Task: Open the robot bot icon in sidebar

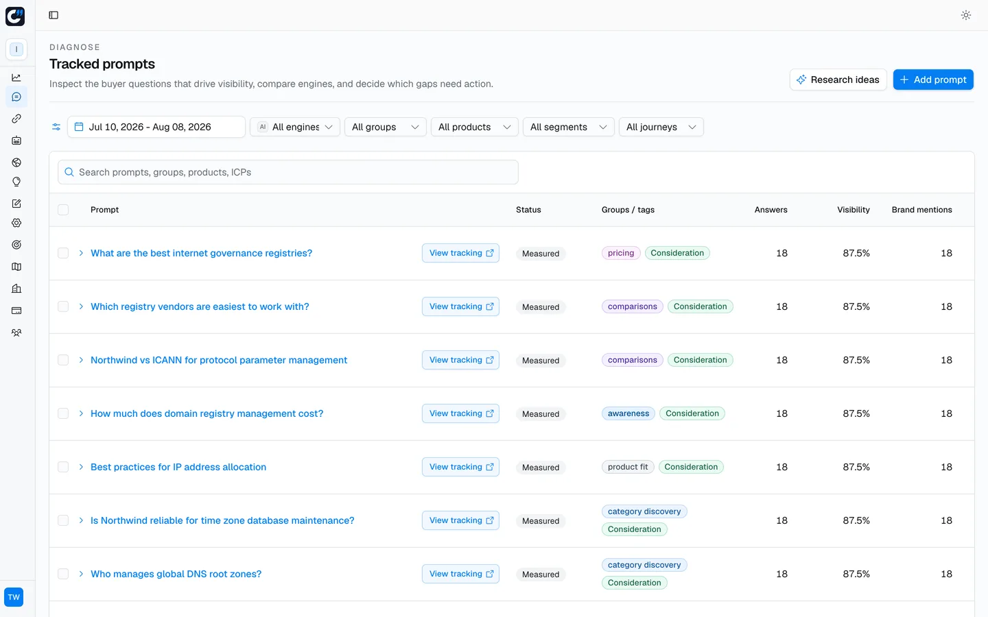Action: click(x=16, y=141)
